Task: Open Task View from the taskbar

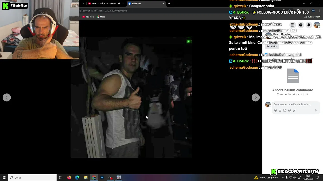Action: coord(61,178)
